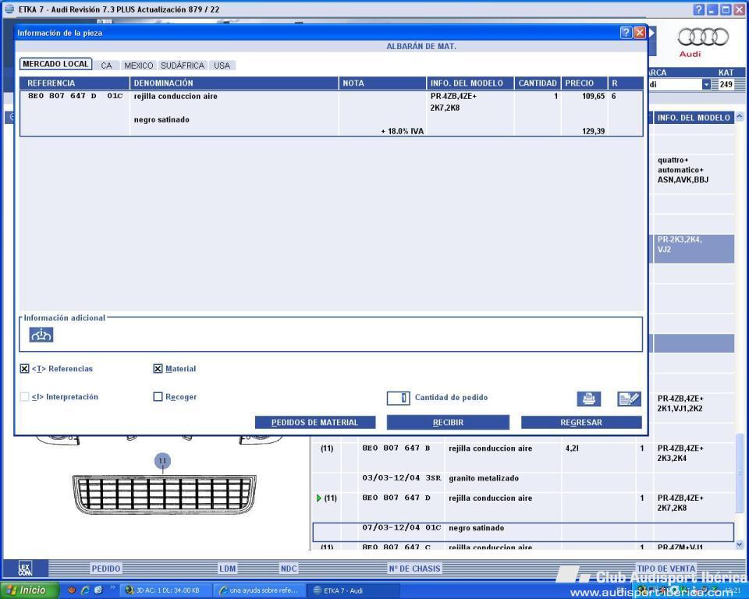Click the parts list scroll up arrow
749x599 pixels.
(x=740, y=116)
